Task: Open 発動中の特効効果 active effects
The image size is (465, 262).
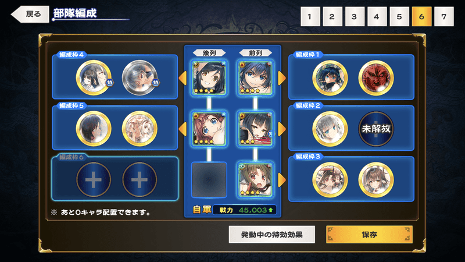Action: (271, 235)
